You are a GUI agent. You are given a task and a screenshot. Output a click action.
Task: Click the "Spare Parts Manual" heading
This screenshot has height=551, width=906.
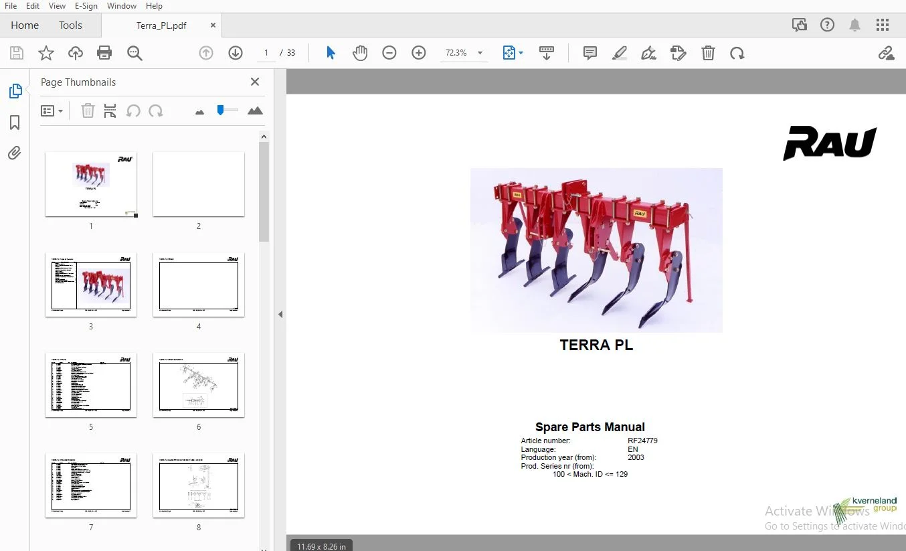(590, 427)
